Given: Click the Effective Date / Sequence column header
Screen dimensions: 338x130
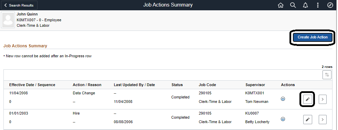Looking at the screenshot, I should [32, 85].
